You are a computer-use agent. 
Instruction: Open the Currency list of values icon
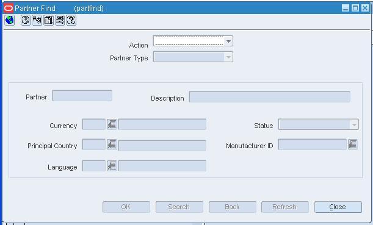tap(112, 124)
